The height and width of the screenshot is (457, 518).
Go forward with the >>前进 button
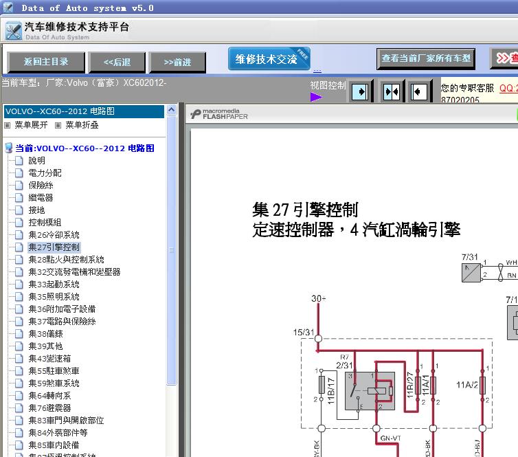[x=177, y=62]
